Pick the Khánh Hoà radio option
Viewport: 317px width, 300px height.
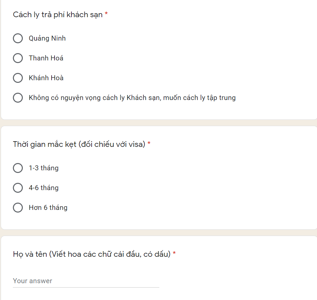[18, 78]
